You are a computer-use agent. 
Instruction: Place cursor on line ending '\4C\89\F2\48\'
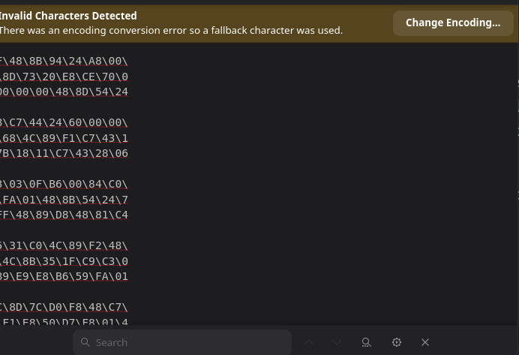point(64,245)
